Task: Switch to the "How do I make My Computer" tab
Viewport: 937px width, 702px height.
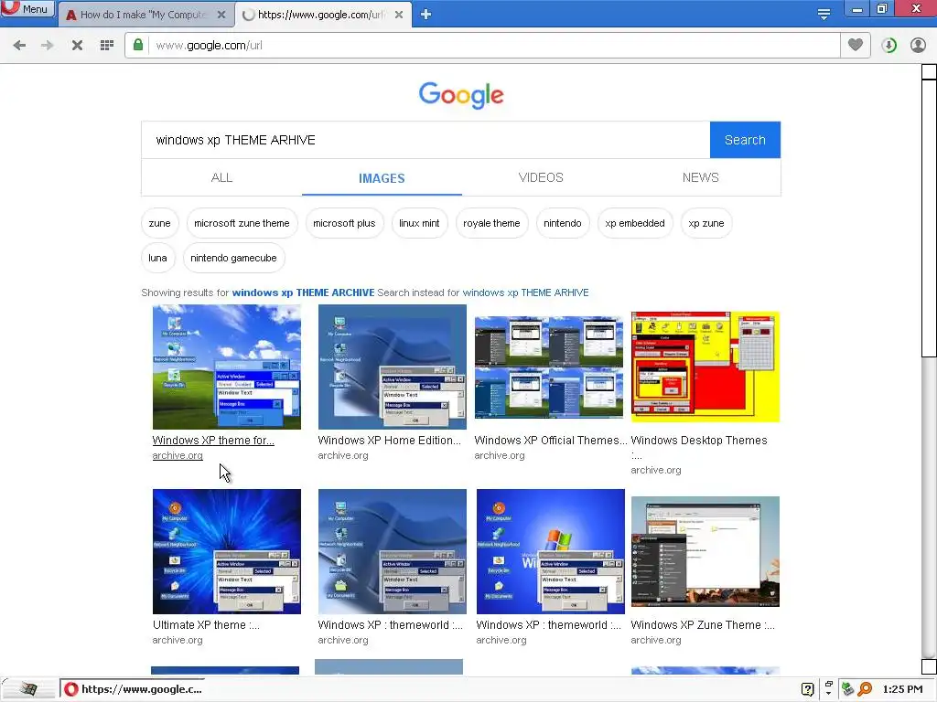Action: (142, 15)
